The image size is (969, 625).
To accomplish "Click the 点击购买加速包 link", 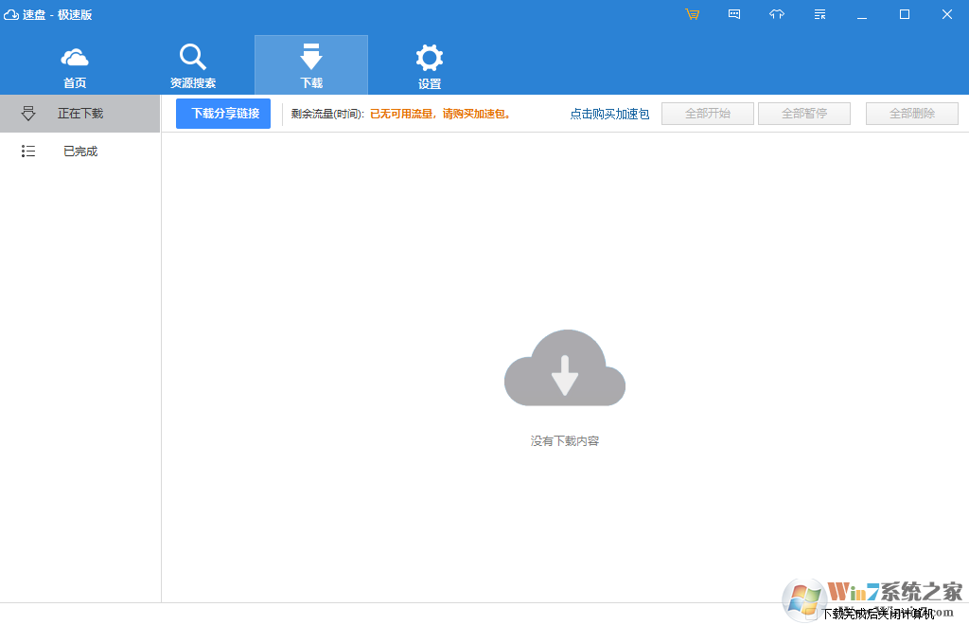I will tap(609, 115).
